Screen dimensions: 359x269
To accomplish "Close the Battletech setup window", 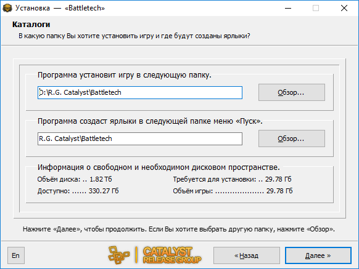I will 344,8.
